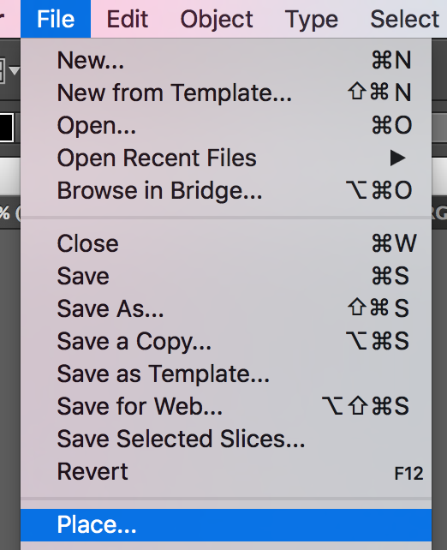Screen dimensions: 447x550
Task: Select Close in the File menu
Action: coord(226,243)
